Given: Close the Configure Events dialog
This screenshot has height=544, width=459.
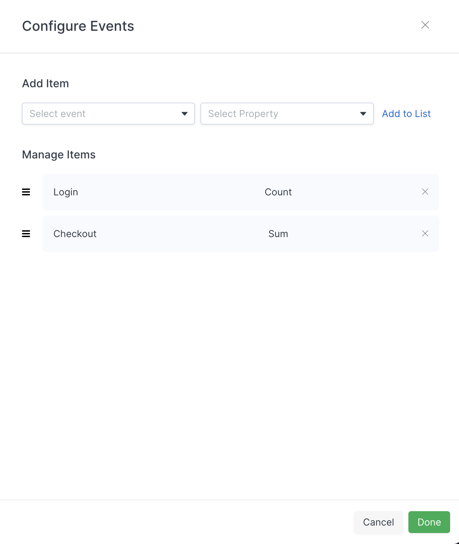Looking at the screenshot, I should (425, 25).
